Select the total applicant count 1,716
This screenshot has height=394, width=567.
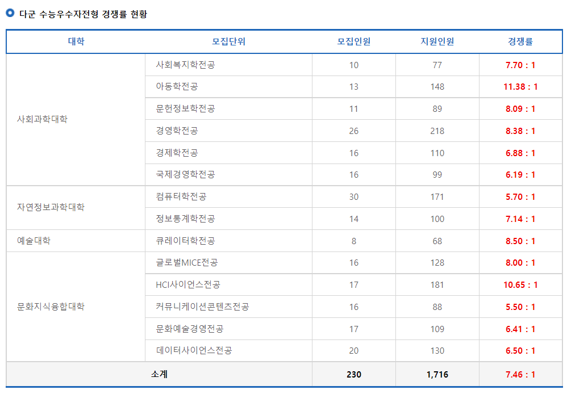(437, 374)
